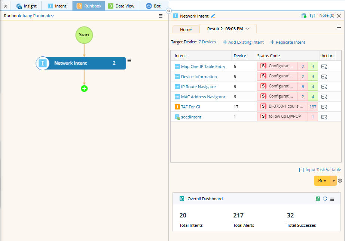Click the pencil icon beside Network Intent title
Image resolution: width=345 pixels, height=241 pixels.
coord(213,16)
